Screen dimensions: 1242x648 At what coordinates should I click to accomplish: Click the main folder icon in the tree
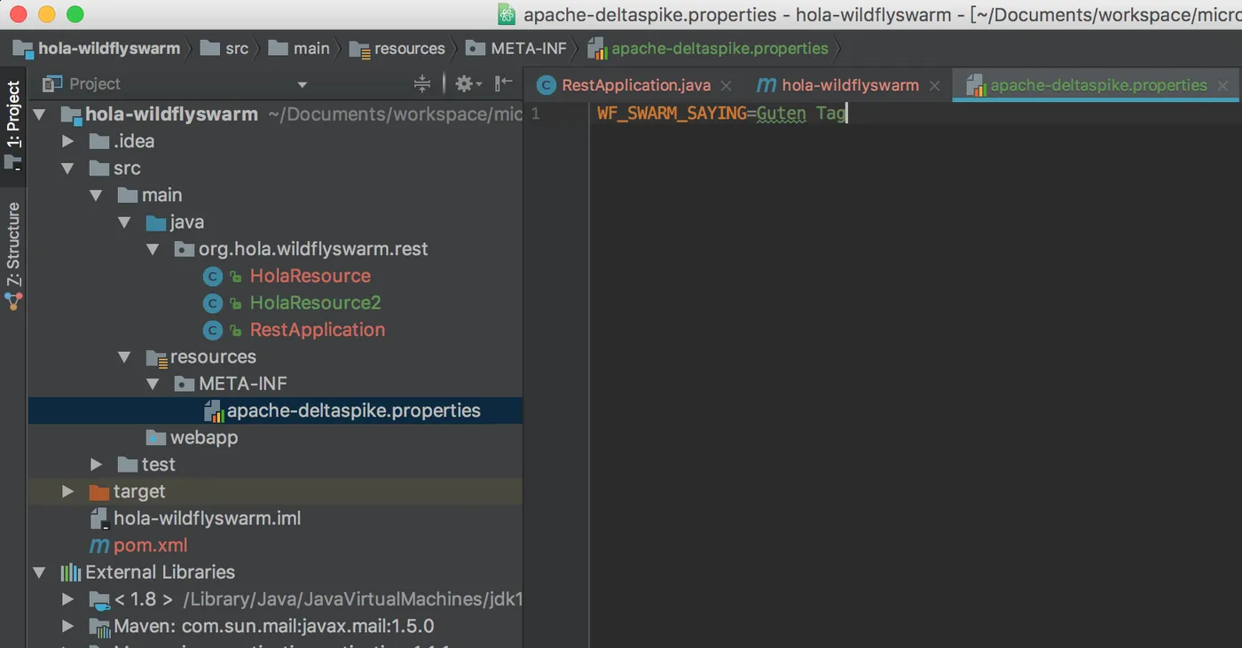pos(128,195)
